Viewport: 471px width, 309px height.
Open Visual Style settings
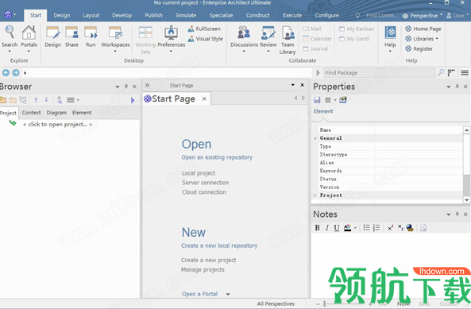click(x=206, y=39)
